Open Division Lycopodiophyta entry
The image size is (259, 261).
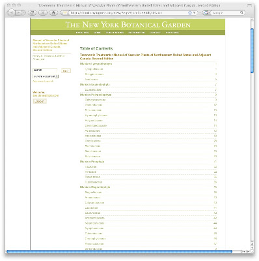(x=96, y=64)
